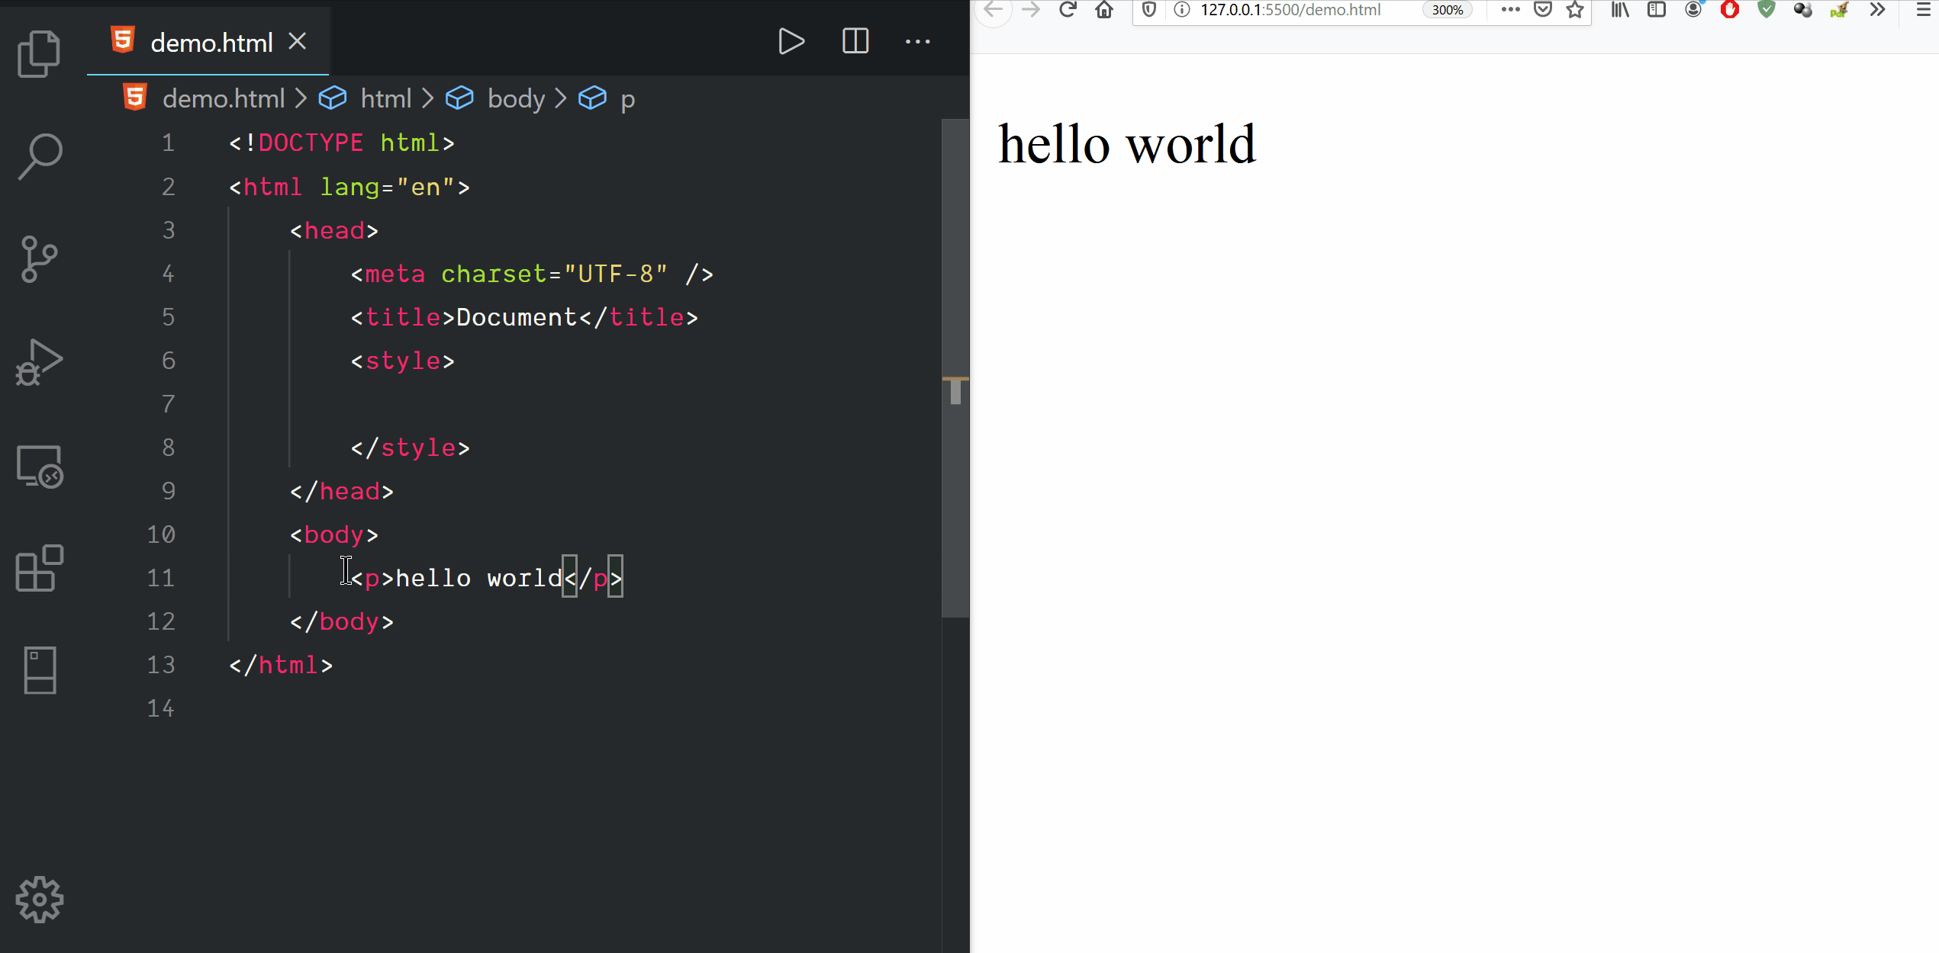This screenshot has width=1939, height=953.
Task: Open the Search view in sidebar
Action: (x=39, y=156)
